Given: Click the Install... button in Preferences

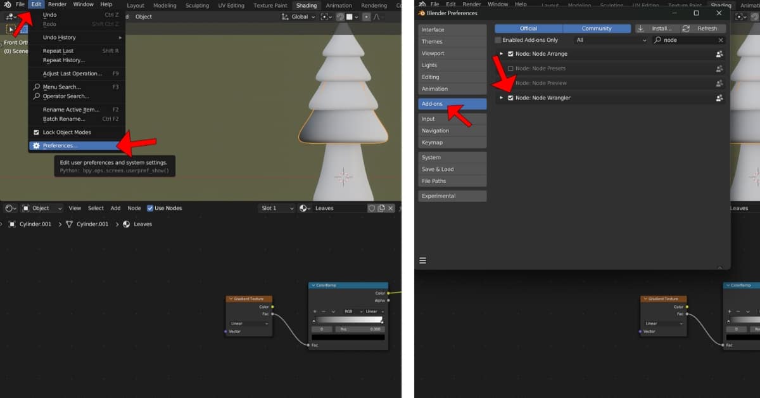Looking at the screenshot, I should click(x=657, y=29).
